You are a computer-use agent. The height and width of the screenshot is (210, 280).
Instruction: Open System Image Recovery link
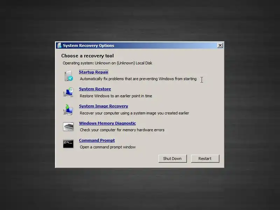pos(104,106)
